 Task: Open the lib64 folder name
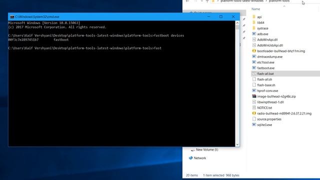tap(260, 22)
